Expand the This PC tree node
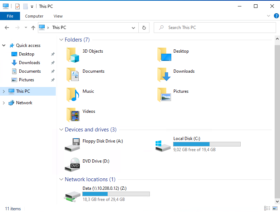Viewport: 280px width, 212px height. (x=4, y=91)
